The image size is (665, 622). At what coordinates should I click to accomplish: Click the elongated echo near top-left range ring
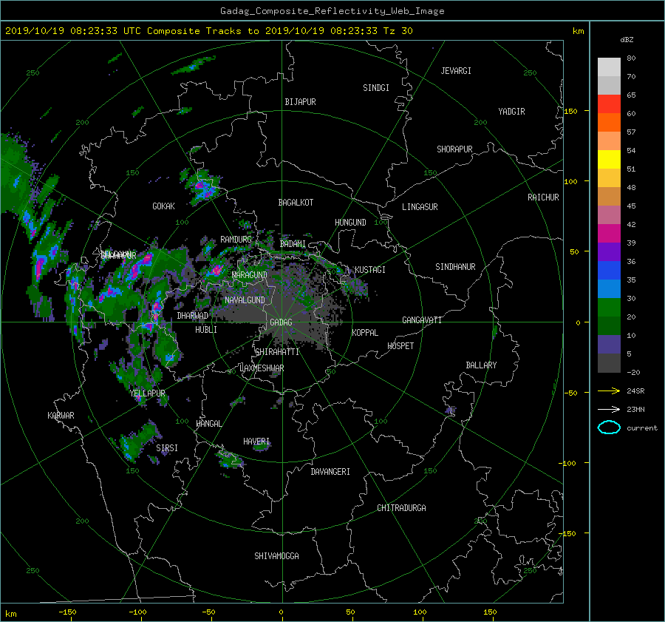pyautogui.click(x=193, y=65)
